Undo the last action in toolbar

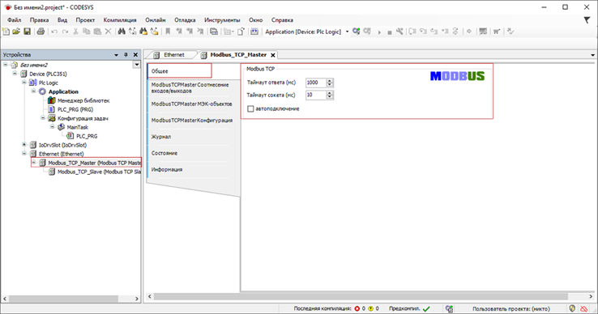(x=54, y=32)
